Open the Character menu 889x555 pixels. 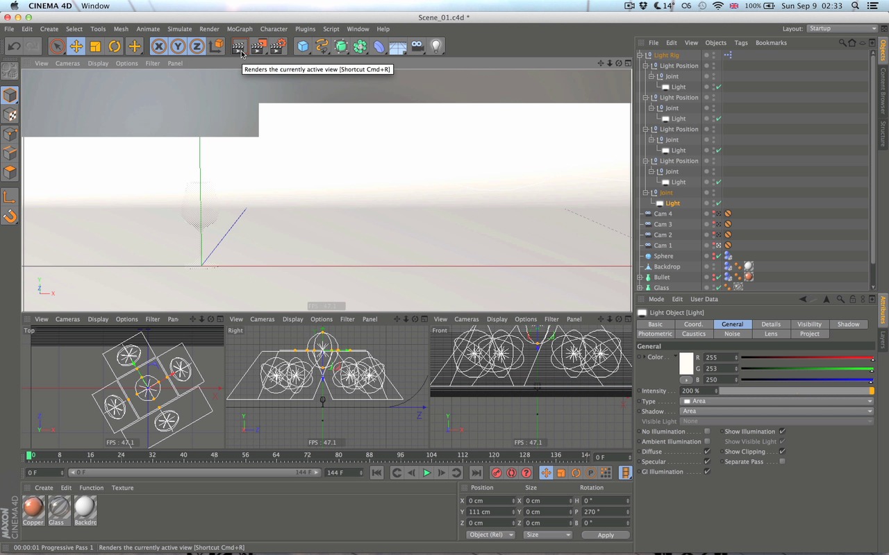274,29
